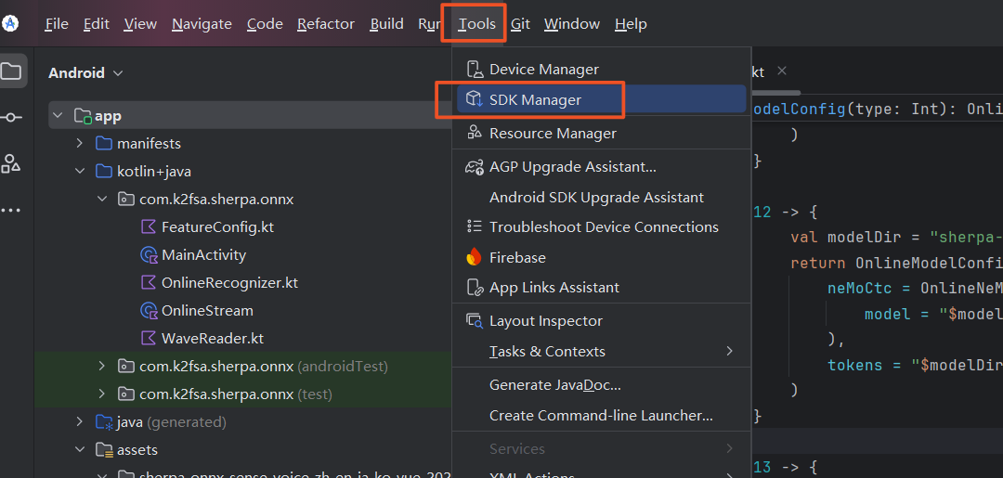This screenshot has height=478, width=1003.
Task: Open the Edit menu
Action: click(96, 24)
